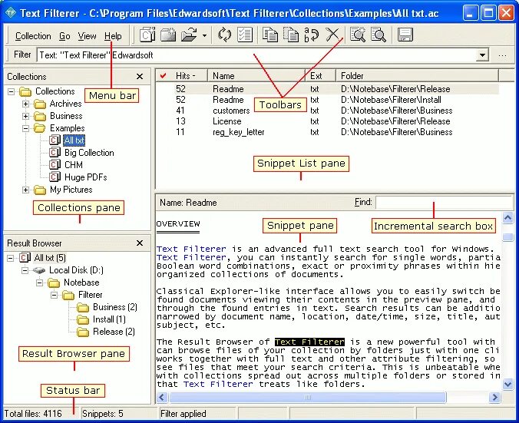Viewport: 519px width, 423px height.
Task: Click the horizontal scroll right arrow
Action: (x=495, y=397)
